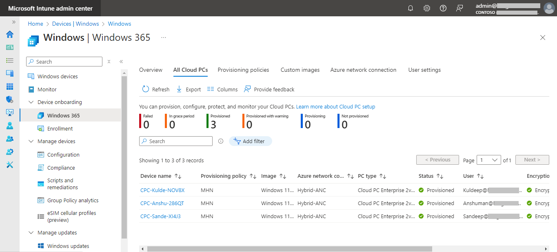The width and height of the screenshot is (557, 252).
Task: Click the Devices | Windows breadcrumb
Action: pyautogui.click(x=75, y=24)
